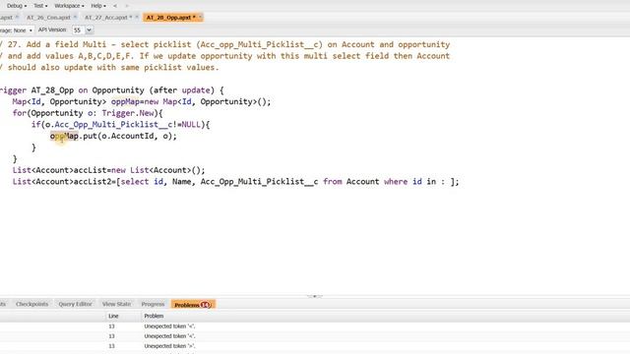Select the AT_28_Opp.apxt tab
This screenshot has width=630, height=354.
170,18
